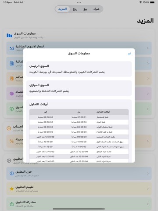The image size is (158, 211).
Task: Click the السوق الرئيسي card in the modal
Action: pyautogui.click(x=79, y=69)
